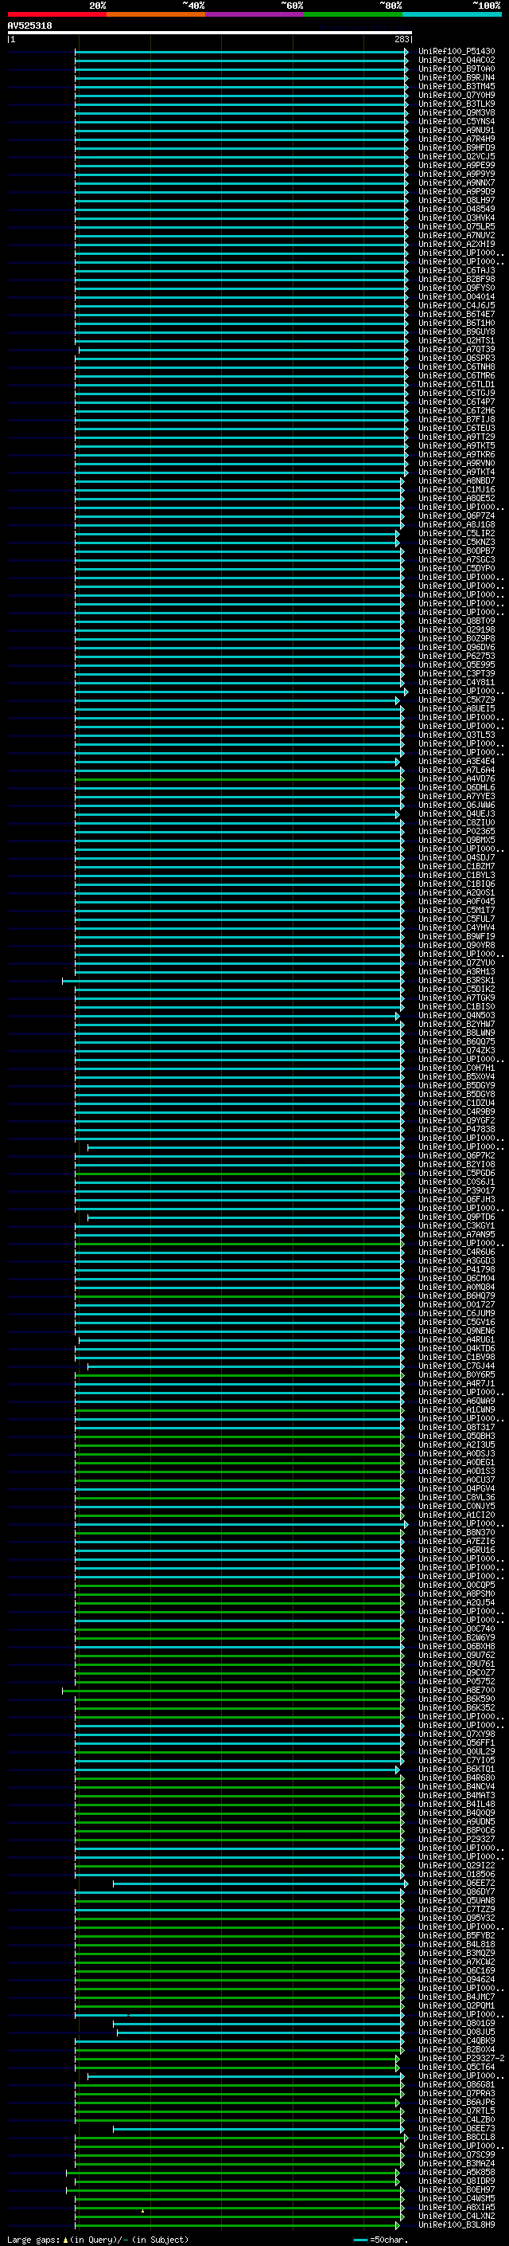Click hit label UniRef100_Q7ZYU0

click(456, 962)
